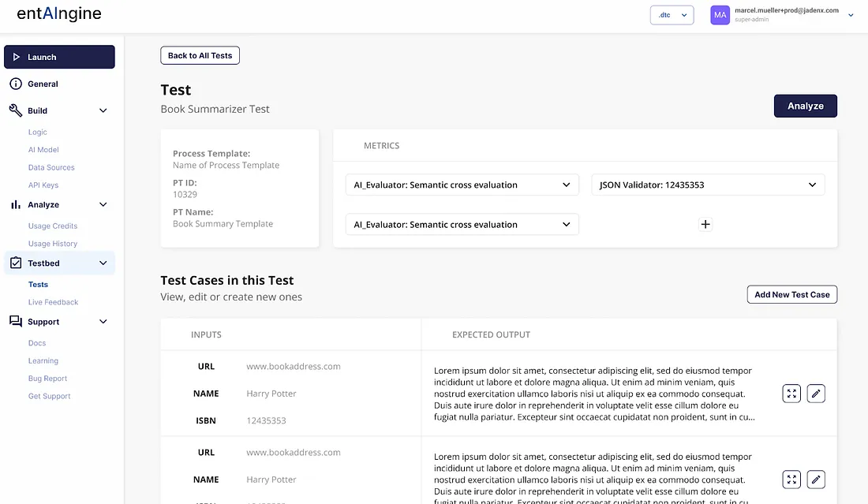868x504 pixels.
Task: Select Data Sources under Build
Action: (x=51, y=167)
